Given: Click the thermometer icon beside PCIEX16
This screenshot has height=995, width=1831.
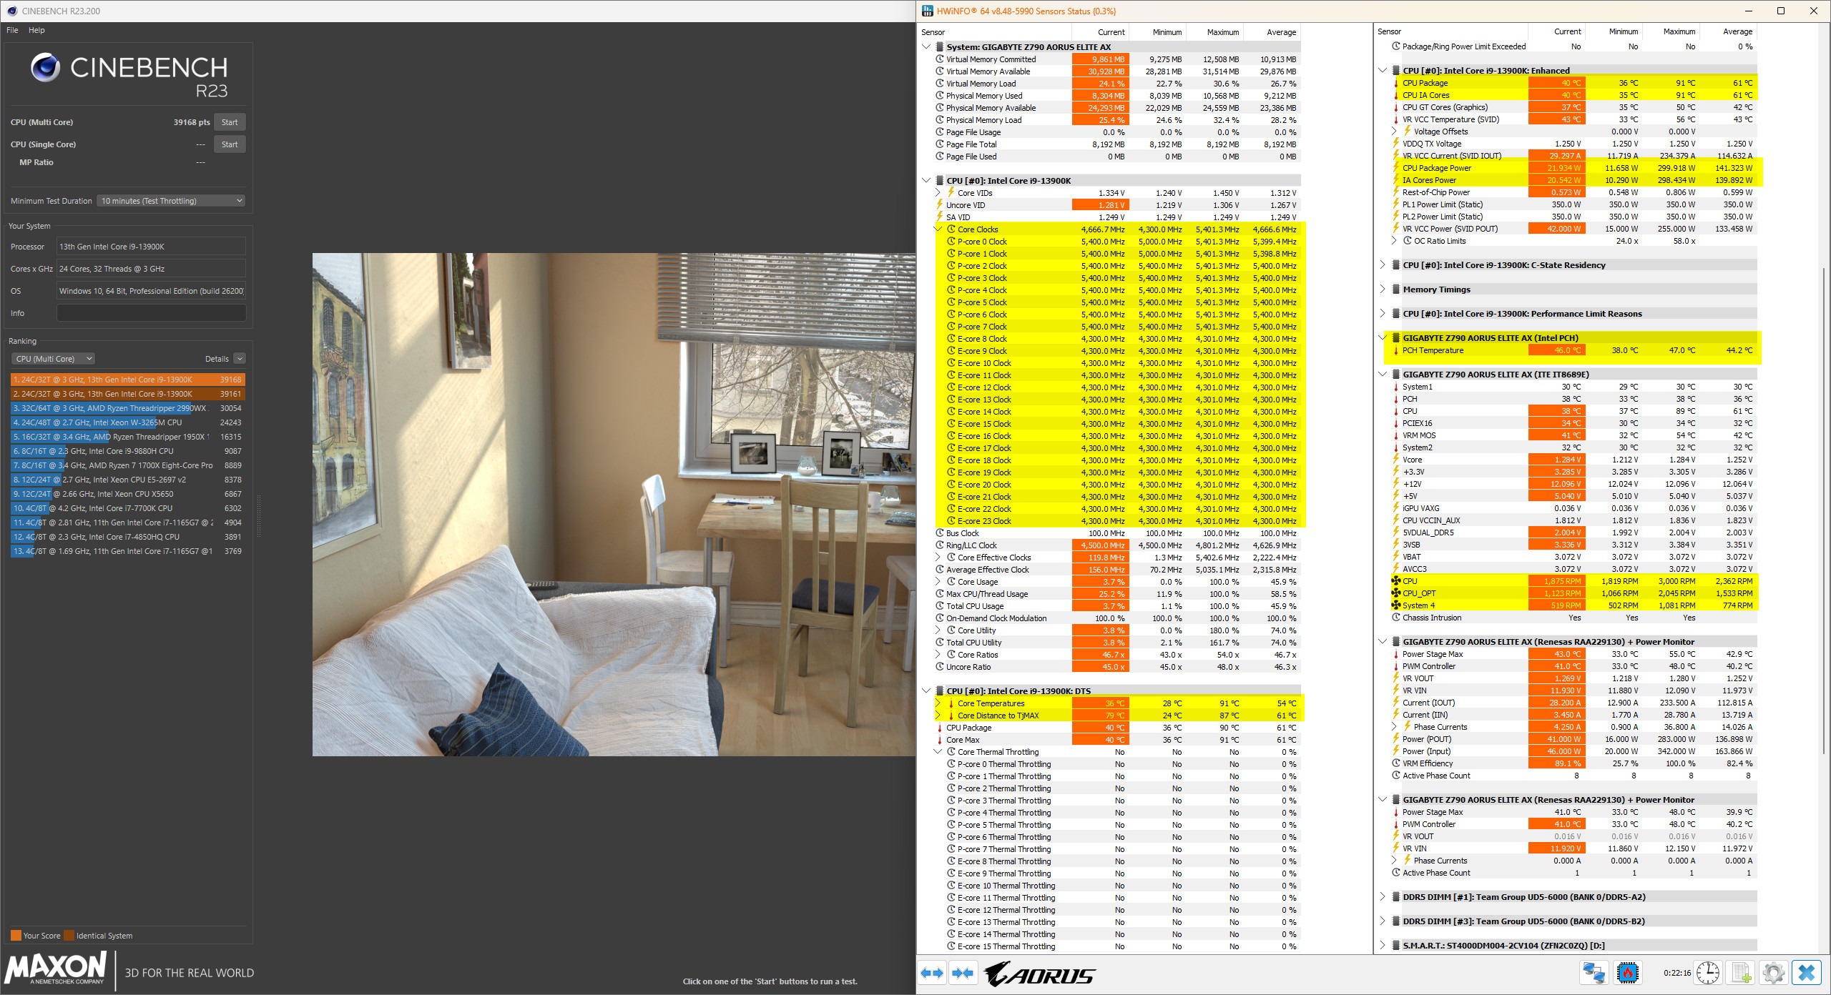Looking at the screenshot, I should (x=1395, y=423).
